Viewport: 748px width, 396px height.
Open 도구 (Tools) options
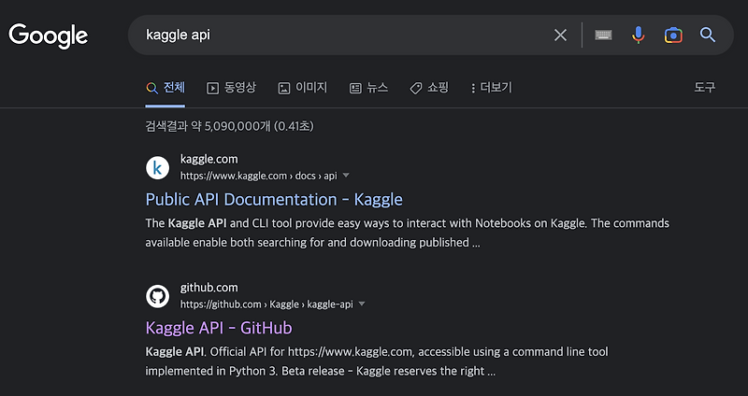click(x=705, y=87)
